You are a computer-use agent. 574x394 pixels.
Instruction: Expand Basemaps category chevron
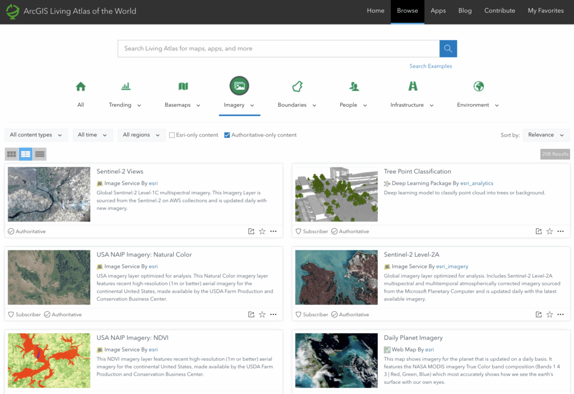198,105
